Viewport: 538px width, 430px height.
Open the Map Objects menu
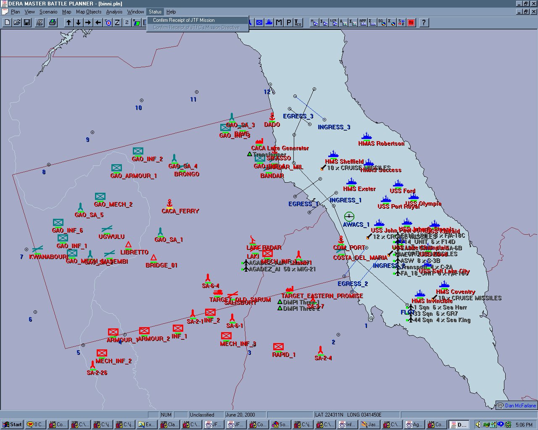pyautogui.click(x=88, y=12)
